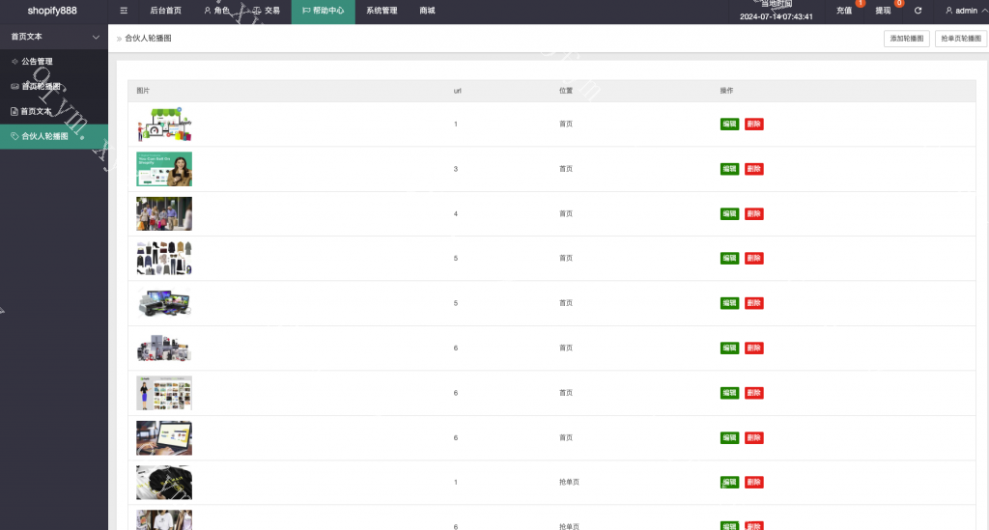Viewport: 989px width, 530px height.
Task: Open 充值 notifications
Action: pyautogui.click(x=844, y=11)
